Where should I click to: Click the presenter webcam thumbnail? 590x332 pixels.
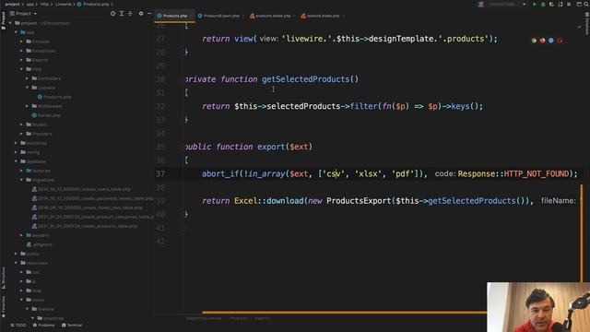(538, 307)
